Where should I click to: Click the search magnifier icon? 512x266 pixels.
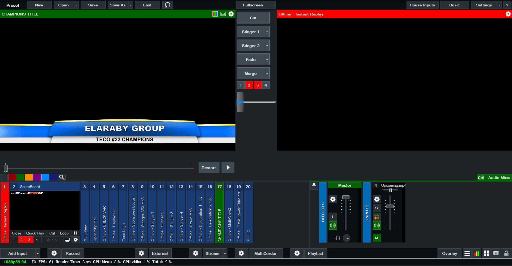click(62, 177)
